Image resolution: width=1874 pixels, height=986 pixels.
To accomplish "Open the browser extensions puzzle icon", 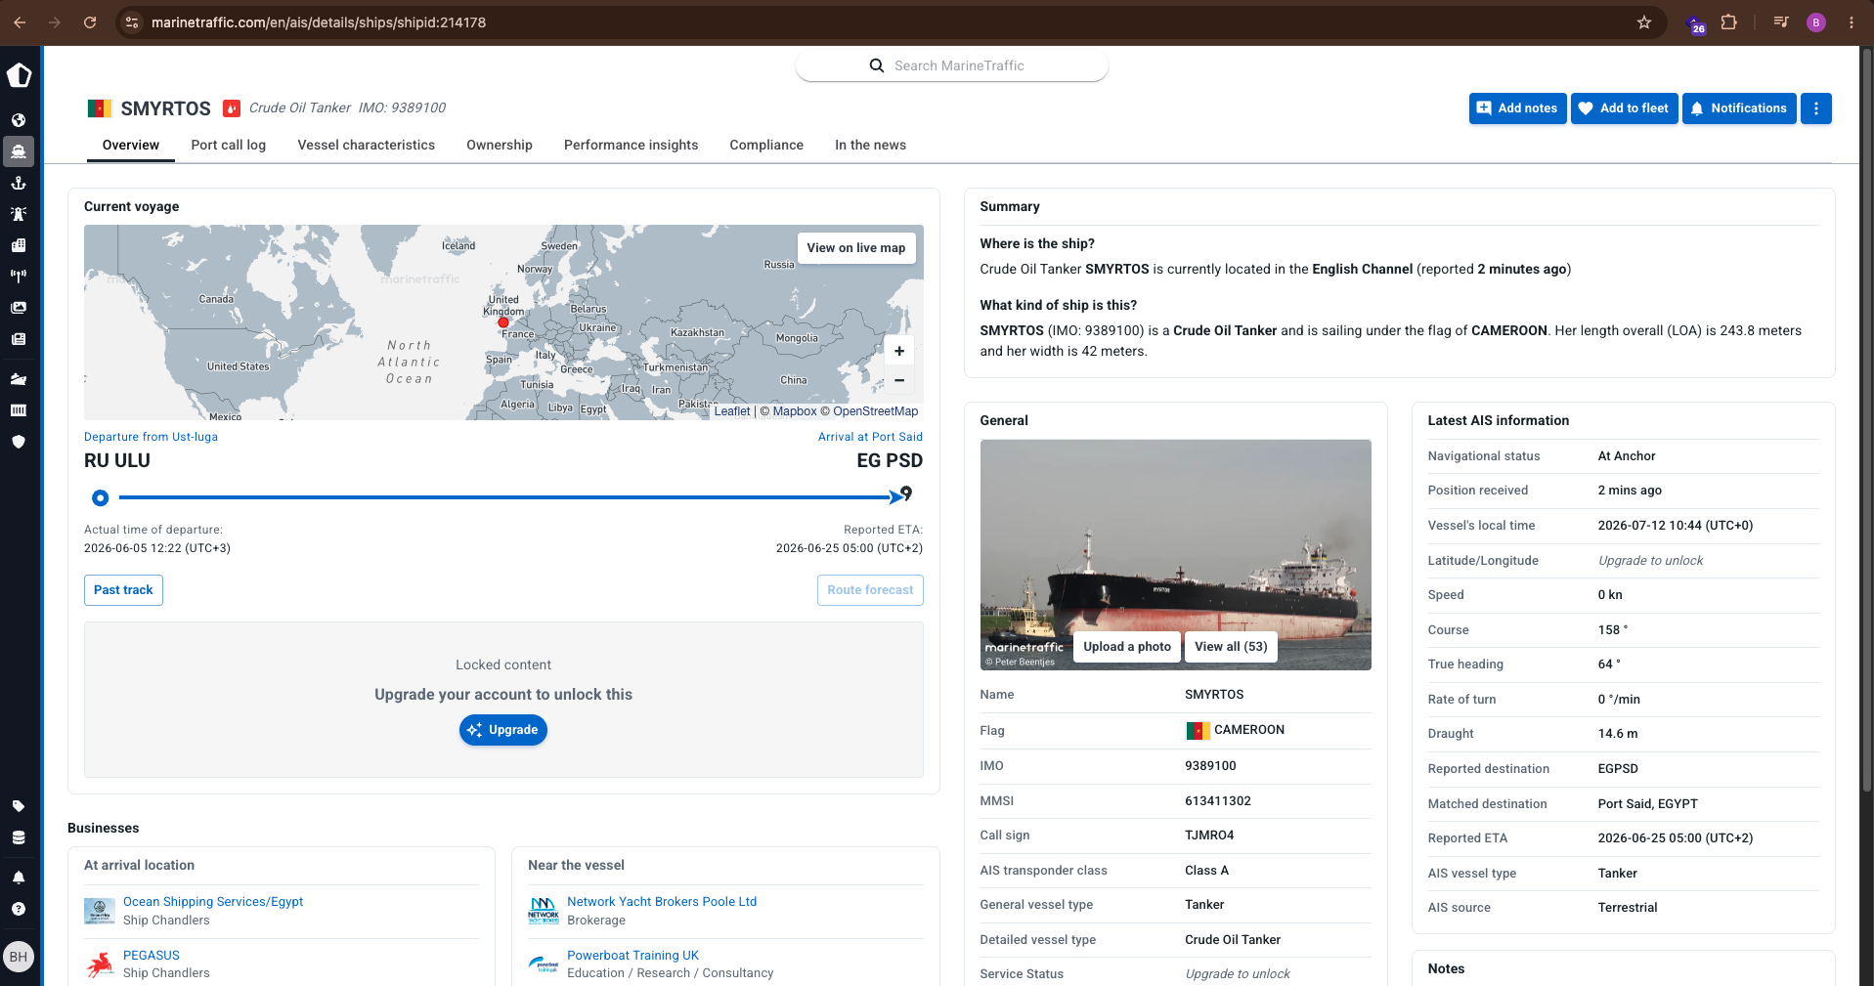I will click(1728, 22).
